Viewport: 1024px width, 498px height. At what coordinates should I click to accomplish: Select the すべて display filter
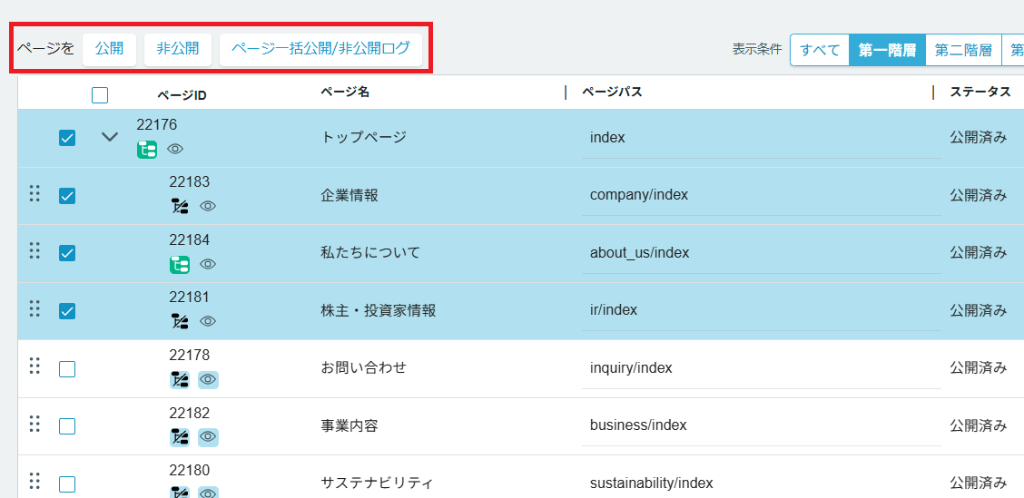[x=820, y=50]
